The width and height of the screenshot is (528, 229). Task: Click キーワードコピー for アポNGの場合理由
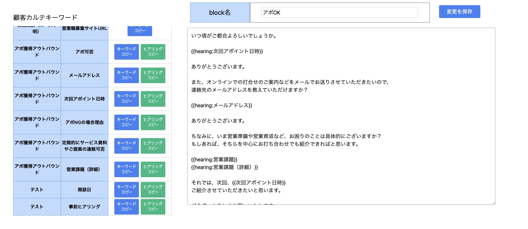[126, 122]
